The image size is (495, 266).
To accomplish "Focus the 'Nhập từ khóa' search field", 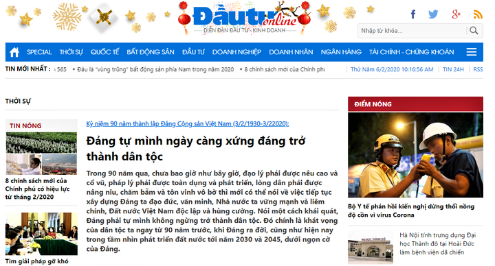I will 412,31.
